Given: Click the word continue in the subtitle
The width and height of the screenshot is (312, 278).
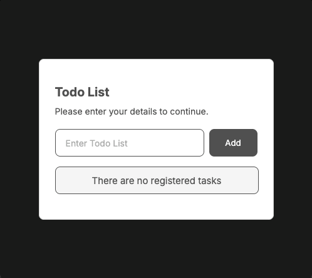Looking at the screenshot, I should click(188, 111).
